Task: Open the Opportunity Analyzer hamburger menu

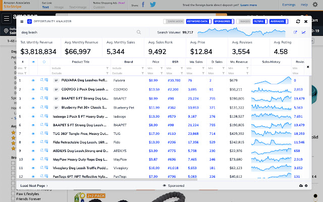Action: coord(21,22)
